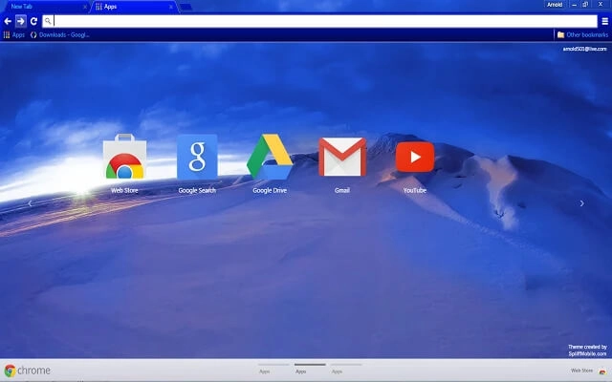Go back to the previous page
Screen dimensions: 612x382
tap(8, 21)
